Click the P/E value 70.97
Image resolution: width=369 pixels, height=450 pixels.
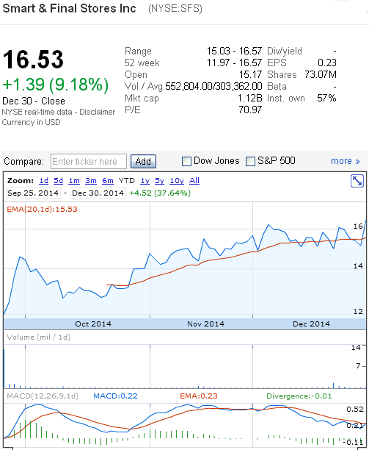point(250,110)
